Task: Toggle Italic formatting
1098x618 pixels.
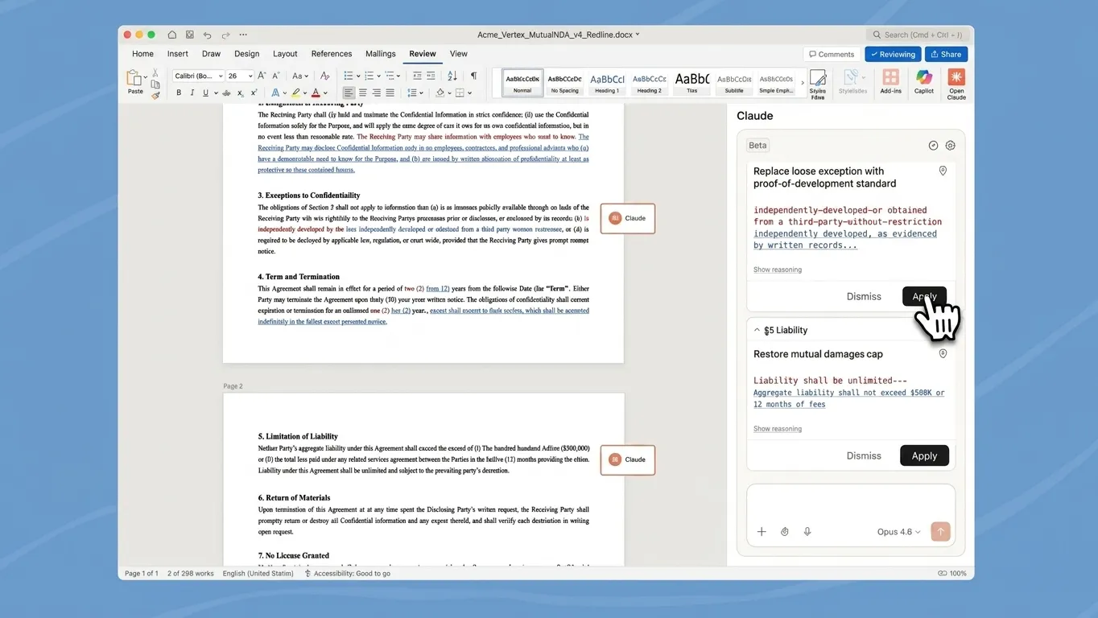Action: 192,93
